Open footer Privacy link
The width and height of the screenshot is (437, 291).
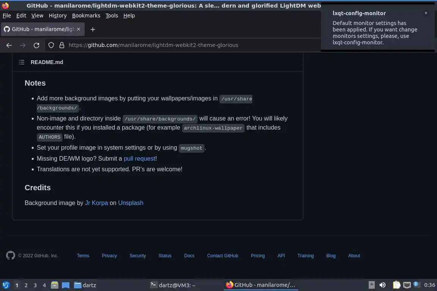(109, 256)
